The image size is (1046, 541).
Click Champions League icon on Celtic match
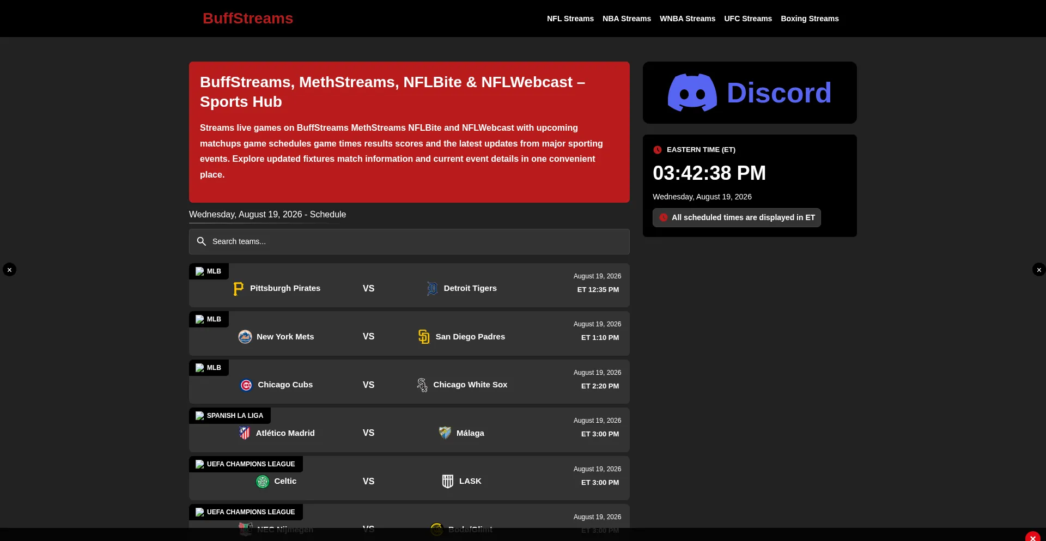point(200,464)
